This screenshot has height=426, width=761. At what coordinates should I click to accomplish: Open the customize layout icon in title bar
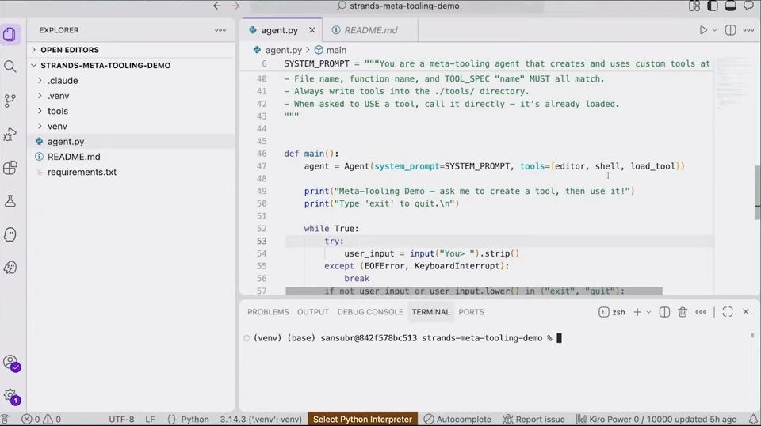coord(694,6)
